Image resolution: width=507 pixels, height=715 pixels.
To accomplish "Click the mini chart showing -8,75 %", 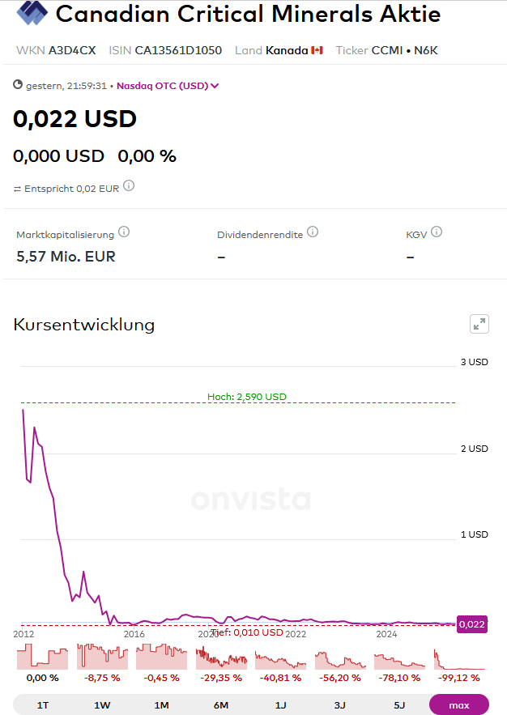I will click(102, 657).
